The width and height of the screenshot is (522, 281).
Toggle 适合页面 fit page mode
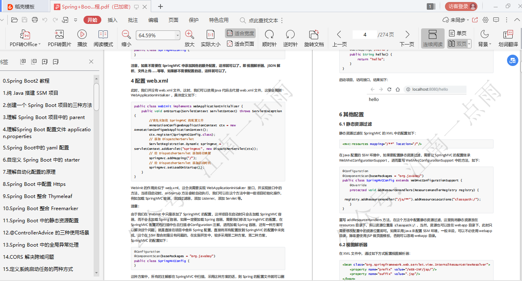click(x=240, y=44)
